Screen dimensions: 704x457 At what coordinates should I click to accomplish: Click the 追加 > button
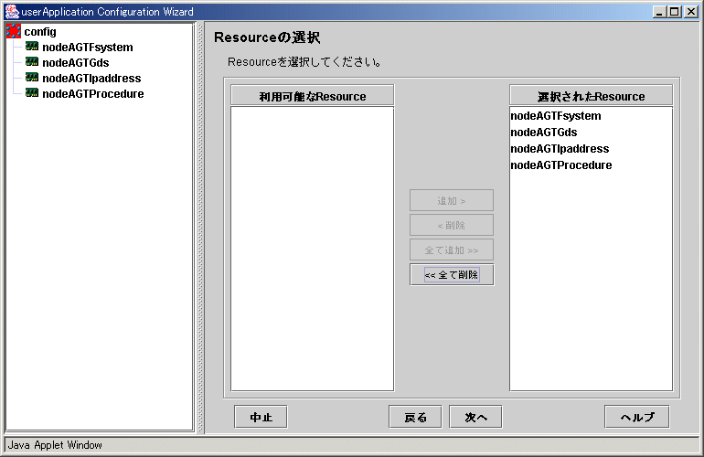(452, 200)
